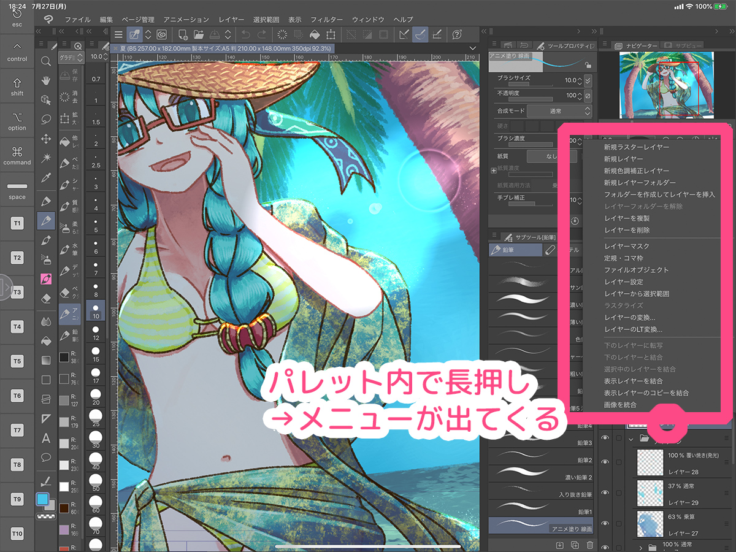The height and width of the screenshot is (552, 736).
Task: Choose 新規ラスターレイヤー from context menu
Action: tap(636, 147)
